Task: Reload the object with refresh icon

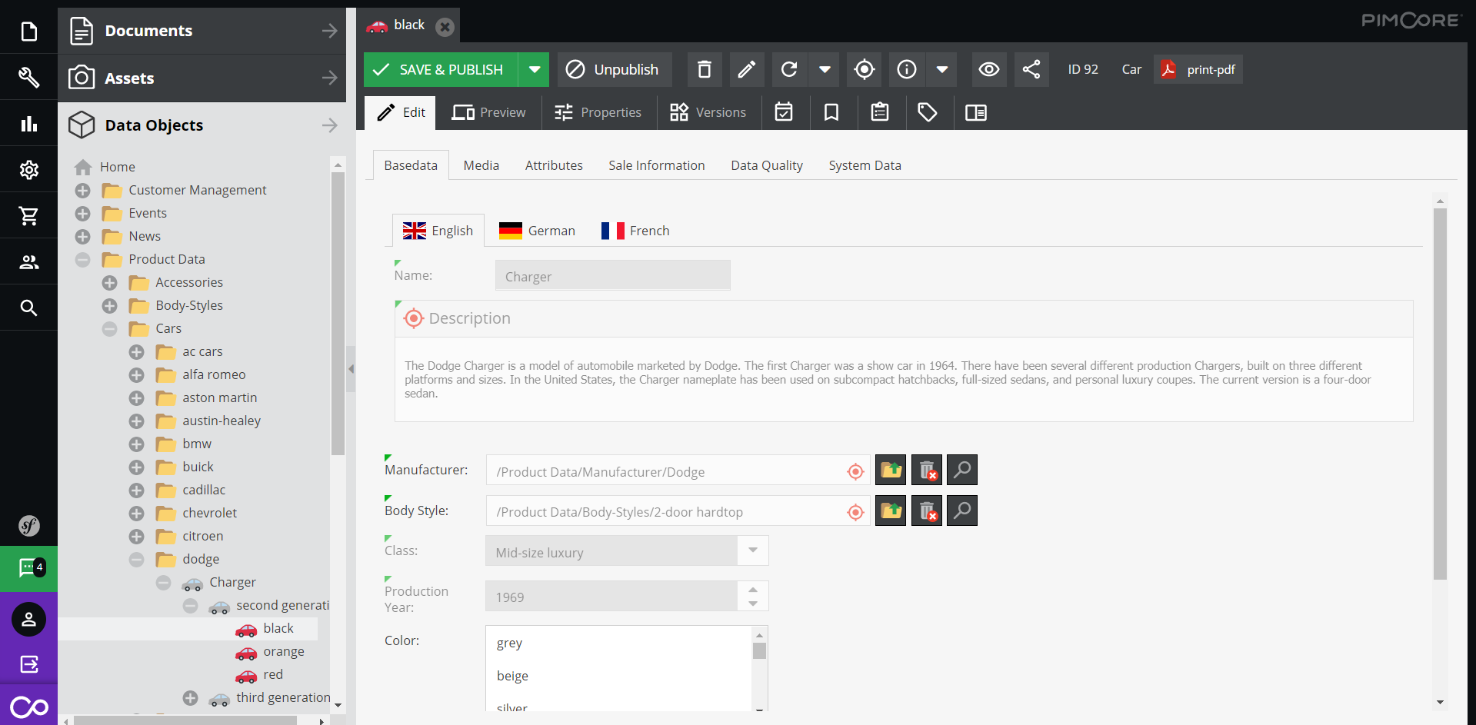Action: point(789,69)
